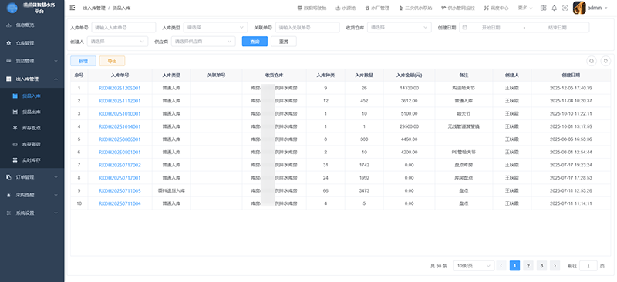The height and width of the screenshot is (282, 617).
Task: Open the 10条/页 page size dropdown
Action: click(x=474, y=266)
